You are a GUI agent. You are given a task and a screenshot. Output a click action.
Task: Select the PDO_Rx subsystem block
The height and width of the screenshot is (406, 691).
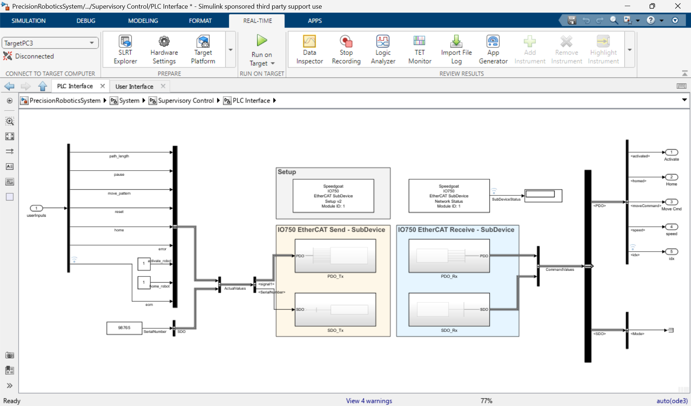coord(449,256)
